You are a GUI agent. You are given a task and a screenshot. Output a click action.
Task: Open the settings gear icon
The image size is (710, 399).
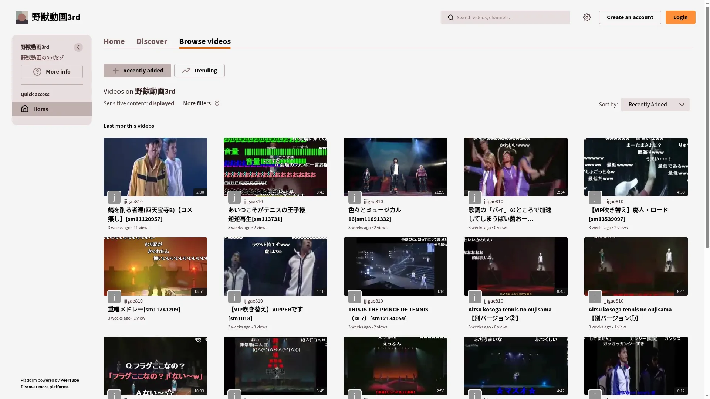point(587,17)
